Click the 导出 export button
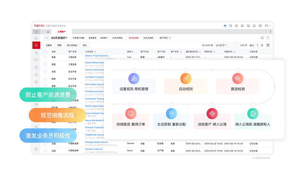304x176 pixels. click(85, 45)
